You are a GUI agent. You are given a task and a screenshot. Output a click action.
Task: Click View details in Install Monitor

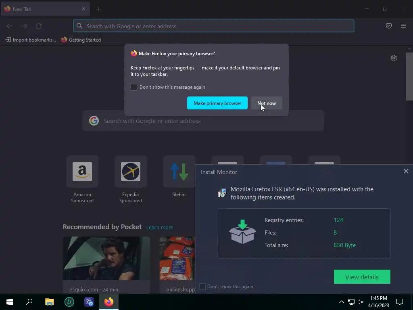pos(362,277)
